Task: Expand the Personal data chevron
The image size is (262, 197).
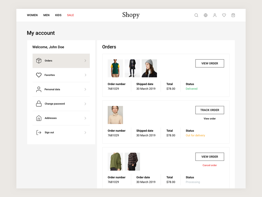Action: pyautogui.click(x=85, y=89)
